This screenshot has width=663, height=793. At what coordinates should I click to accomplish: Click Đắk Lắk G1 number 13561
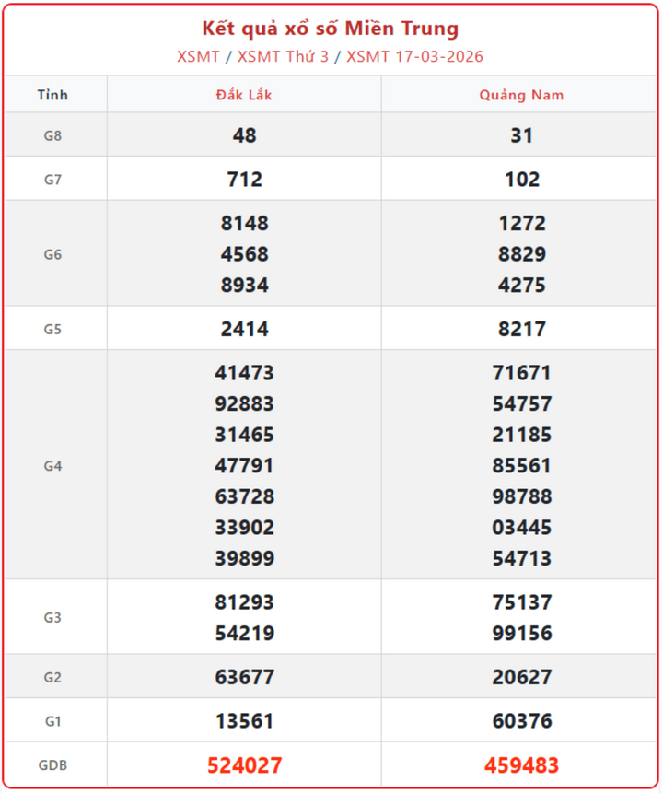point(244,721)
